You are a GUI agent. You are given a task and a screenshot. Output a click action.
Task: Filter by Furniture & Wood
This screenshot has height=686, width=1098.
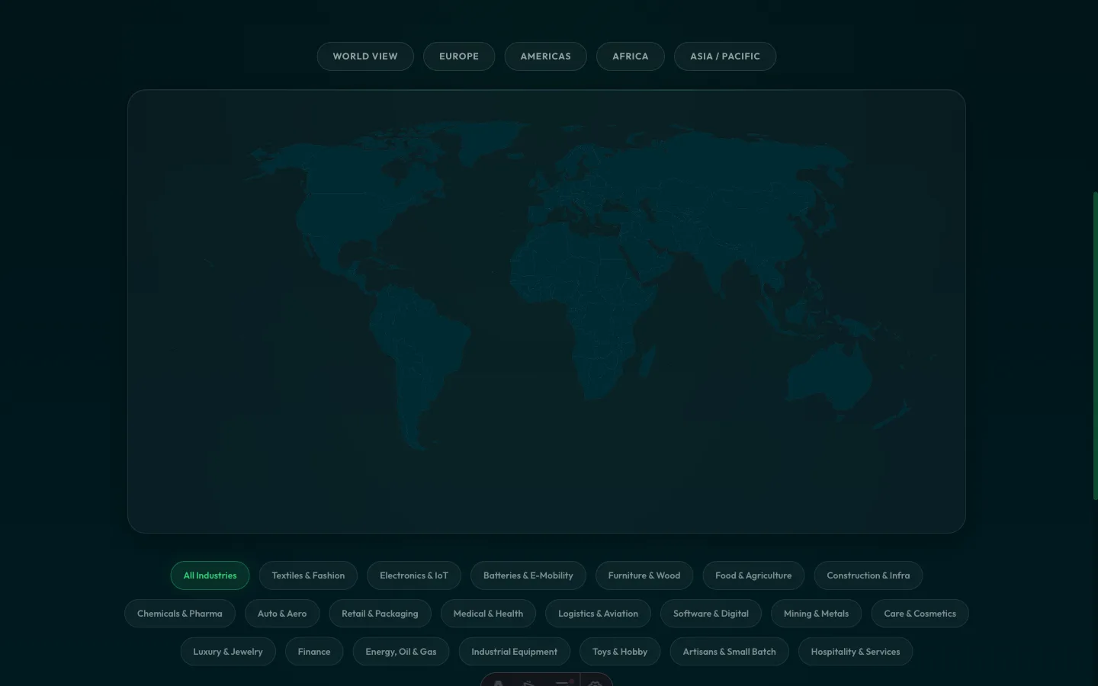coord(644,575)
